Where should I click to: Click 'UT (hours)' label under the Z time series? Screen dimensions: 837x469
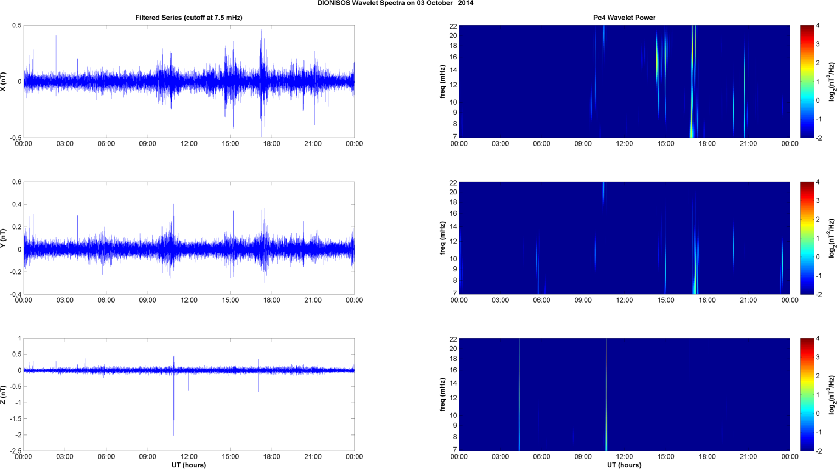(x=189, y=465)
